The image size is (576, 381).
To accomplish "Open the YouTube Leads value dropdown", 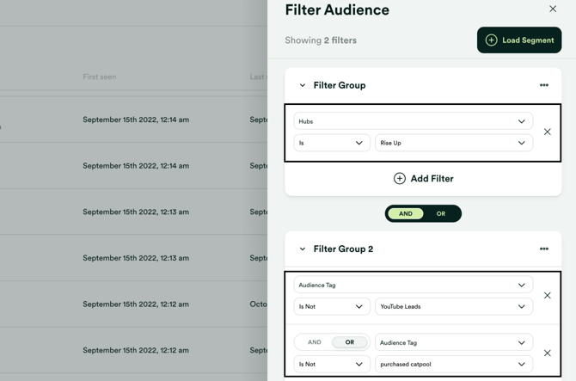I will tap(454, 306).
